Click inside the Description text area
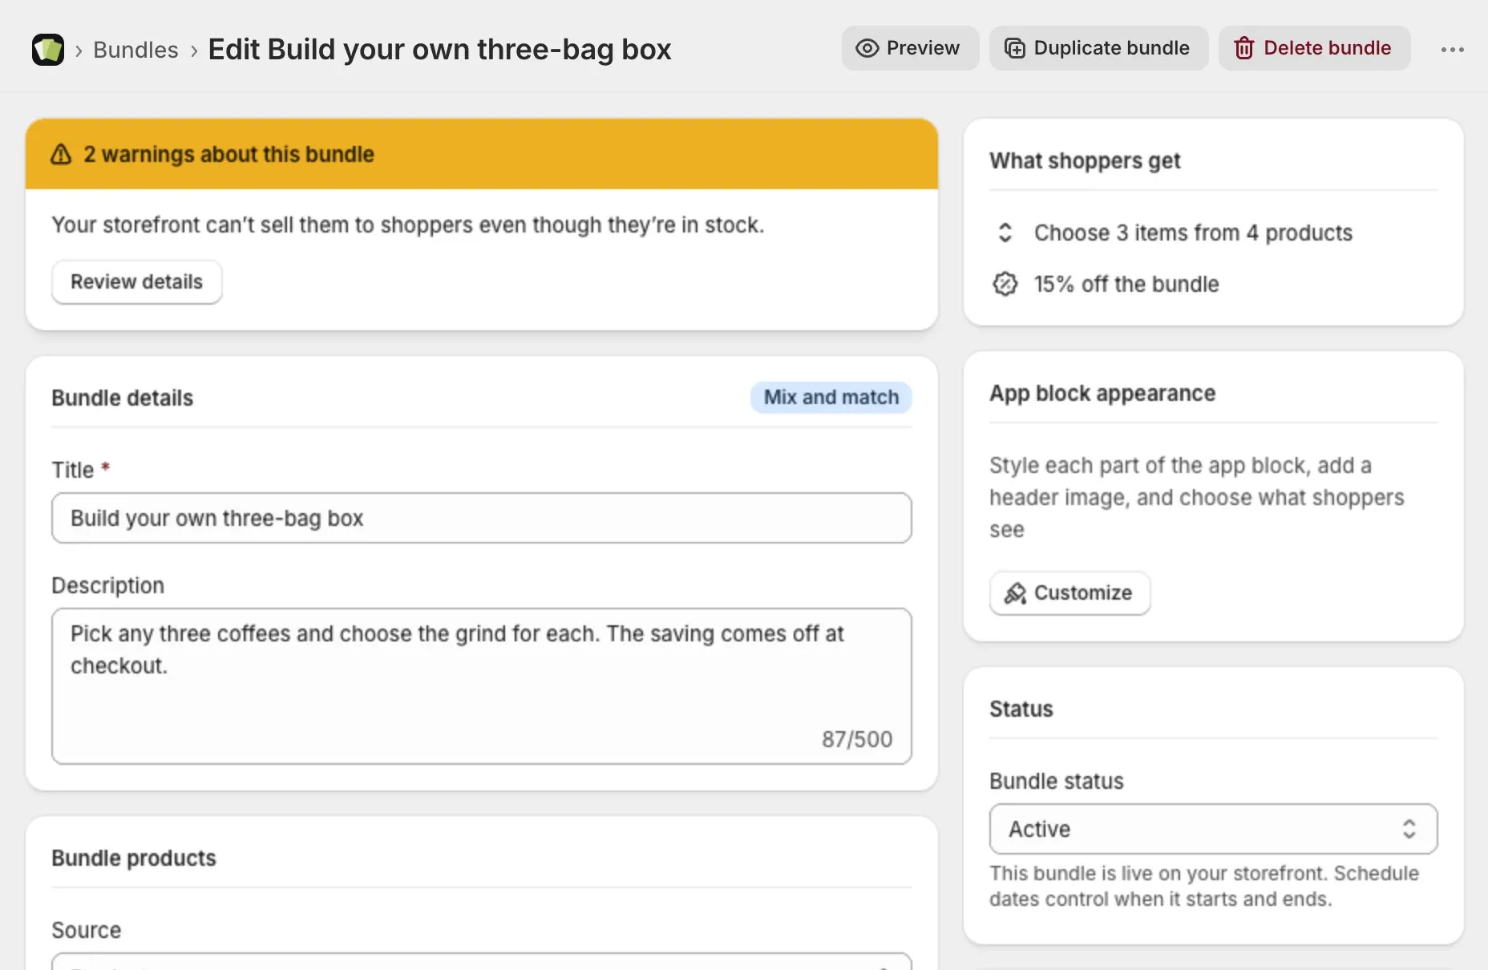The width and height of the screenshot is (1488, 970). pos(482,686)
